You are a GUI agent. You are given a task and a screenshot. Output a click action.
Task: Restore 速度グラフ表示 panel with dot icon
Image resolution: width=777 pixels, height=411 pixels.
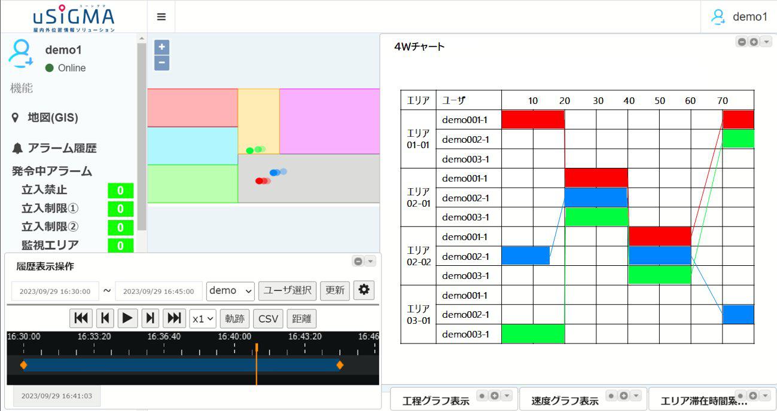point(611,395)
